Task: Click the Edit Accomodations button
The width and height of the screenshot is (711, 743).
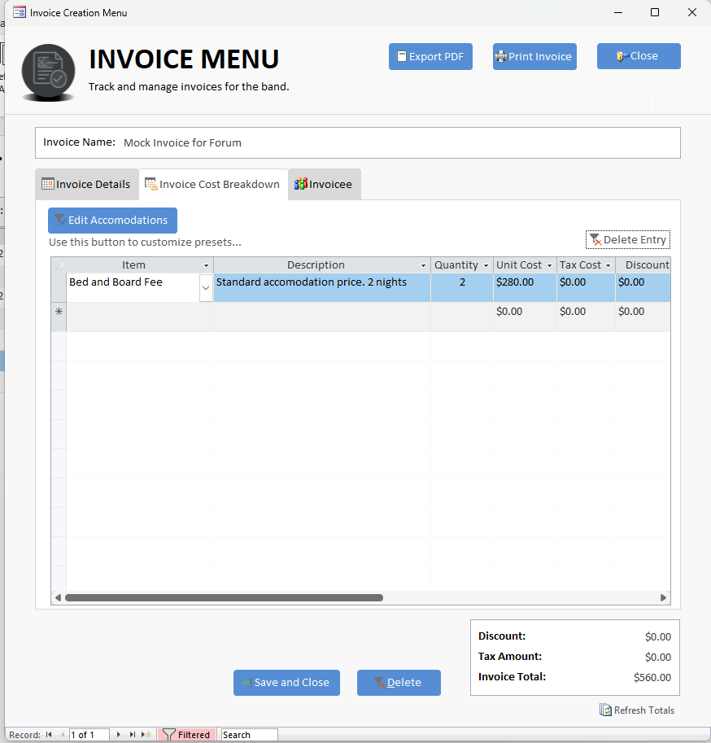Action: 112,221
